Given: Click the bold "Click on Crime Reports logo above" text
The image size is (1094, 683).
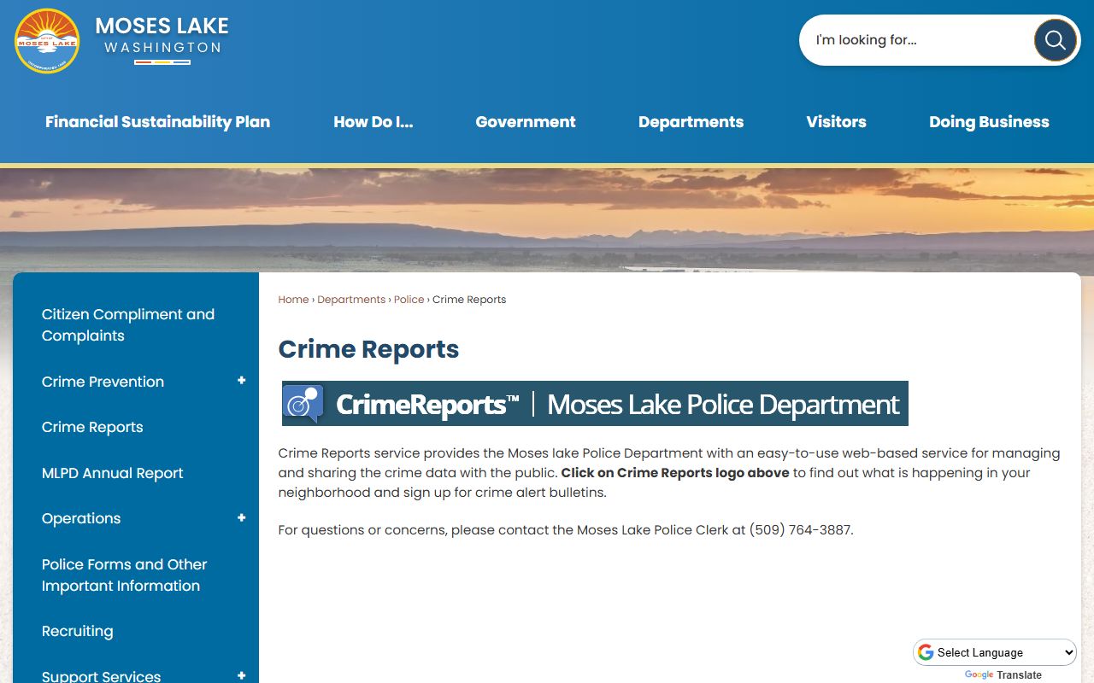Looking at the screenshot, I should 675,473.
